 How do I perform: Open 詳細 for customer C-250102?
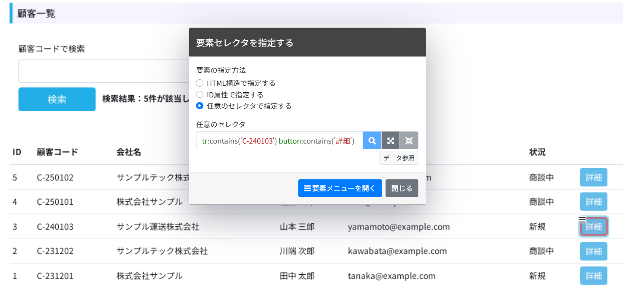click(x=594, y=177)
